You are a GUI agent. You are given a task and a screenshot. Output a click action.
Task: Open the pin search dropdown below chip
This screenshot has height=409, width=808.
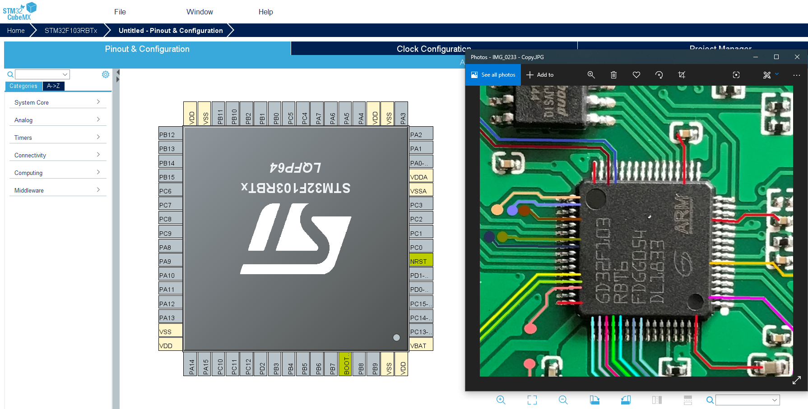tap(775, 400)
